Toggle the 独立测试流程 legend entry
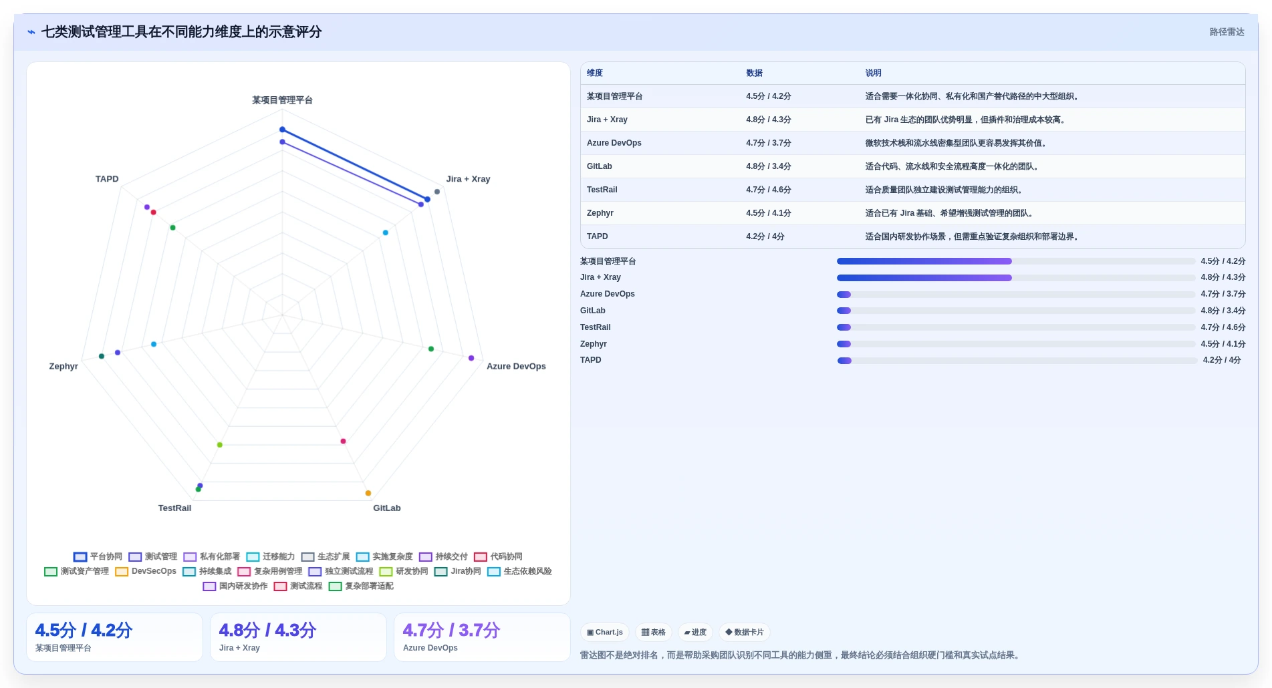The height and width of the screenshot is (688, 1272). tap(340, 571)
